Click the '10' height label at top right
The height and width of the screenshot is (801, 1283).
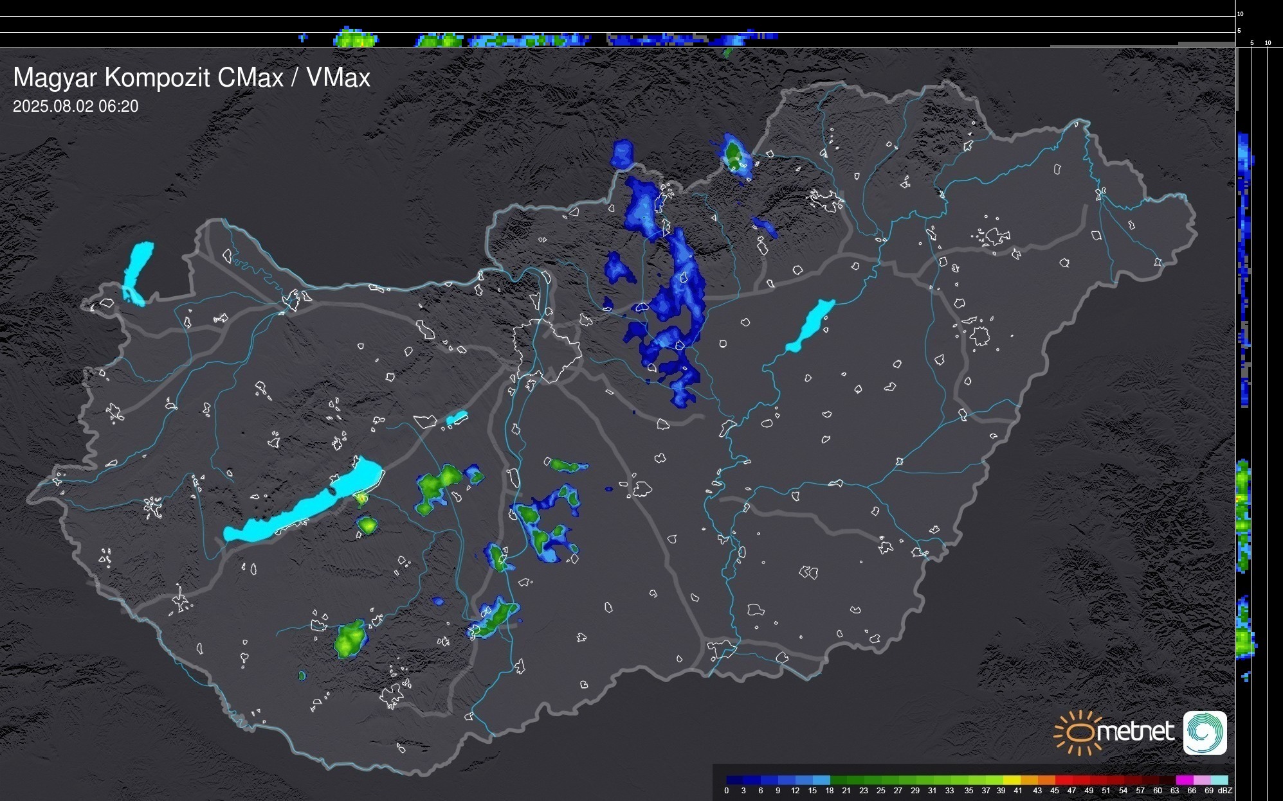point(1240,13)
